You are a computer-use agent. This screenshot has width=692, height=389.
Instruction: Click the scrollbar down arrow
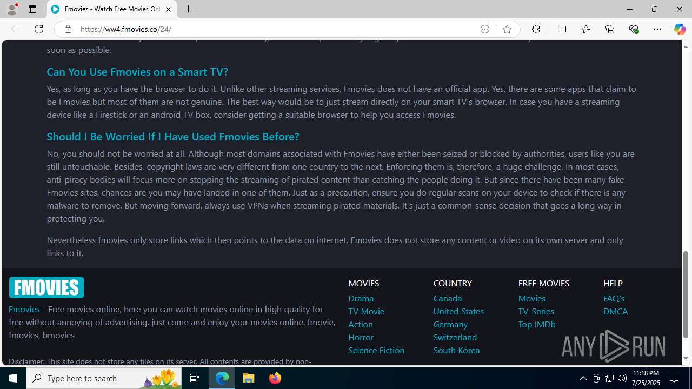tap(686, 359)
